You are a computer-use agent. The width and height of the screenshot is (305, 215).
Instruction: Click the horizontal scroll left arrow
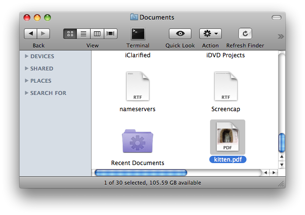click(x=265, y=172)
